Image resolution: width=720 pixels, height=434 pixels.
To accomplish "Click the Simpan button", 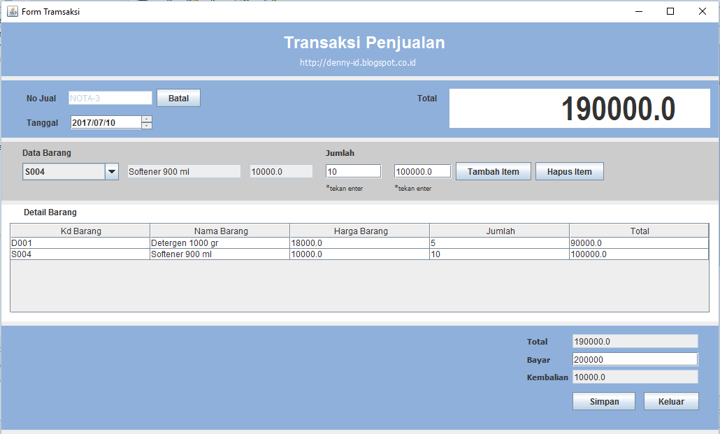I will 603,401.
